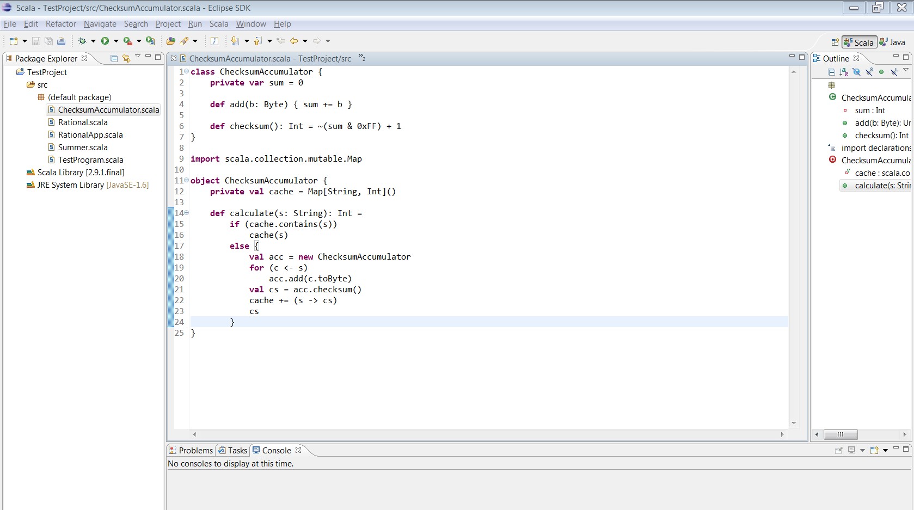Collapse object fold marker on line 11
This screenshot has height=510, width=914.
click(187, 180)
